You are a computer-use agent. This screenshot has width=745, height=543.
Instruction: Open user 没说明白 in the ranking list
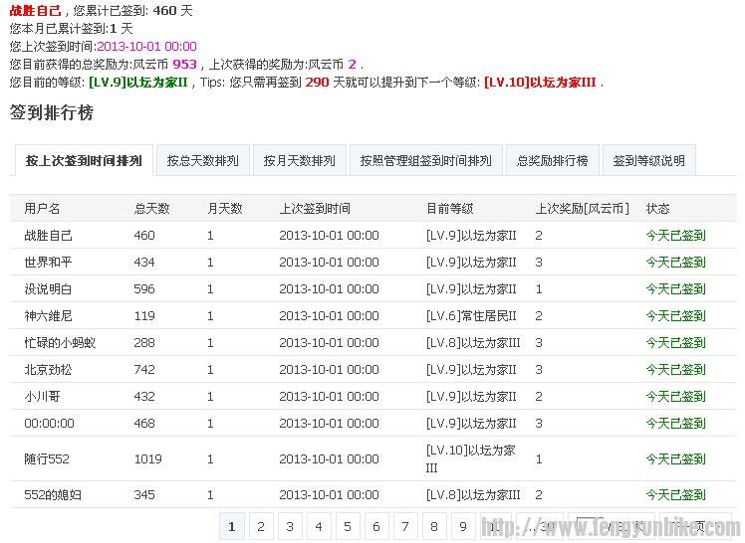coord(48,289)
